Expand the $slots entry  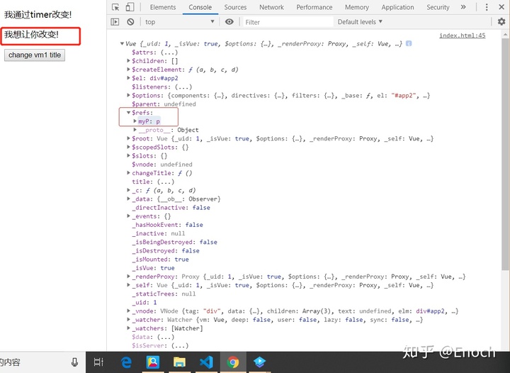click(128, 155)
